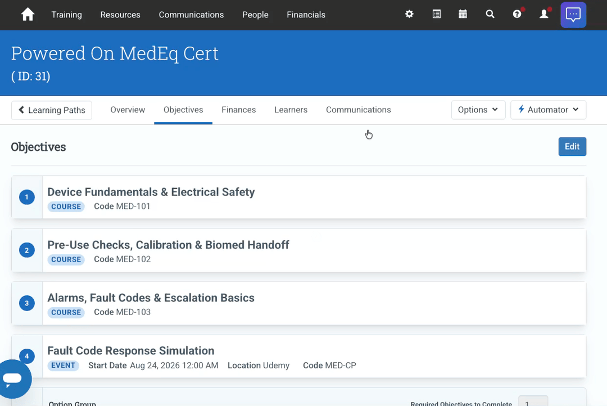Open the purple chat message icon

(x=573, y=15)
